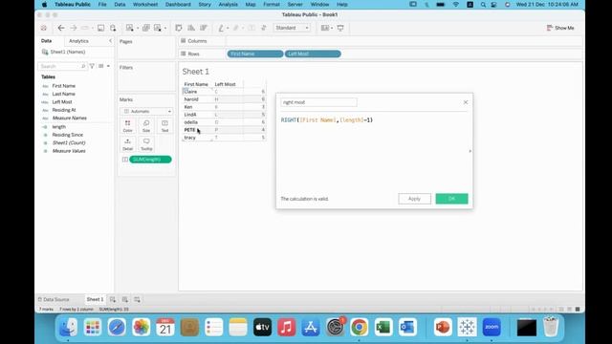Click the Redo forward arrow
This screenshot has width=612, height=344.
pyautogui.click(x=74, y=28)
